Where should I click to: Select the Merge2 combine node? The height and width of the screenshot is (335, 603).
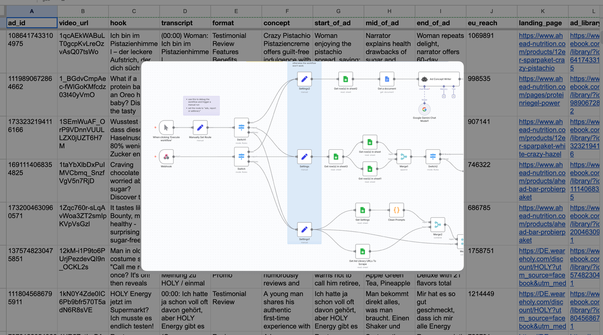438,225
